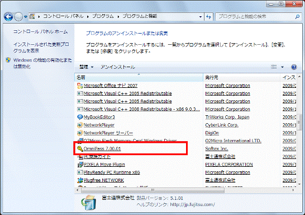Select NetworkPlayer program entry
Viewport: 305px width, 215px height.
click(99, 125)
